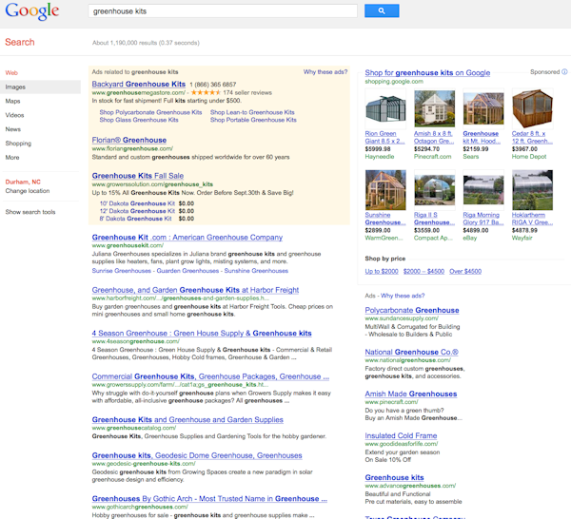Switch to Videos results
Screen dimensions: 571x519
click(x=14, y=115)
